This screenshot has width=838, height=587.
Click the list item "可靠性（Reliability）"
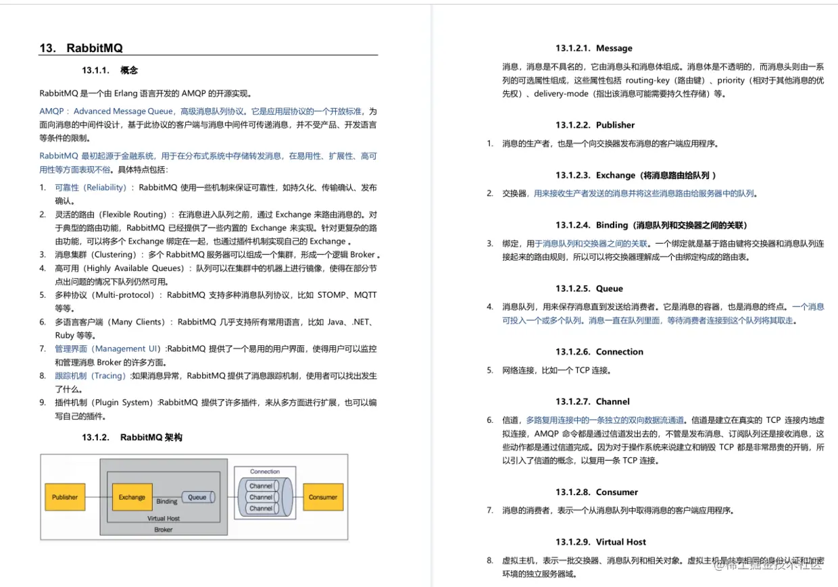coord(91,187)
